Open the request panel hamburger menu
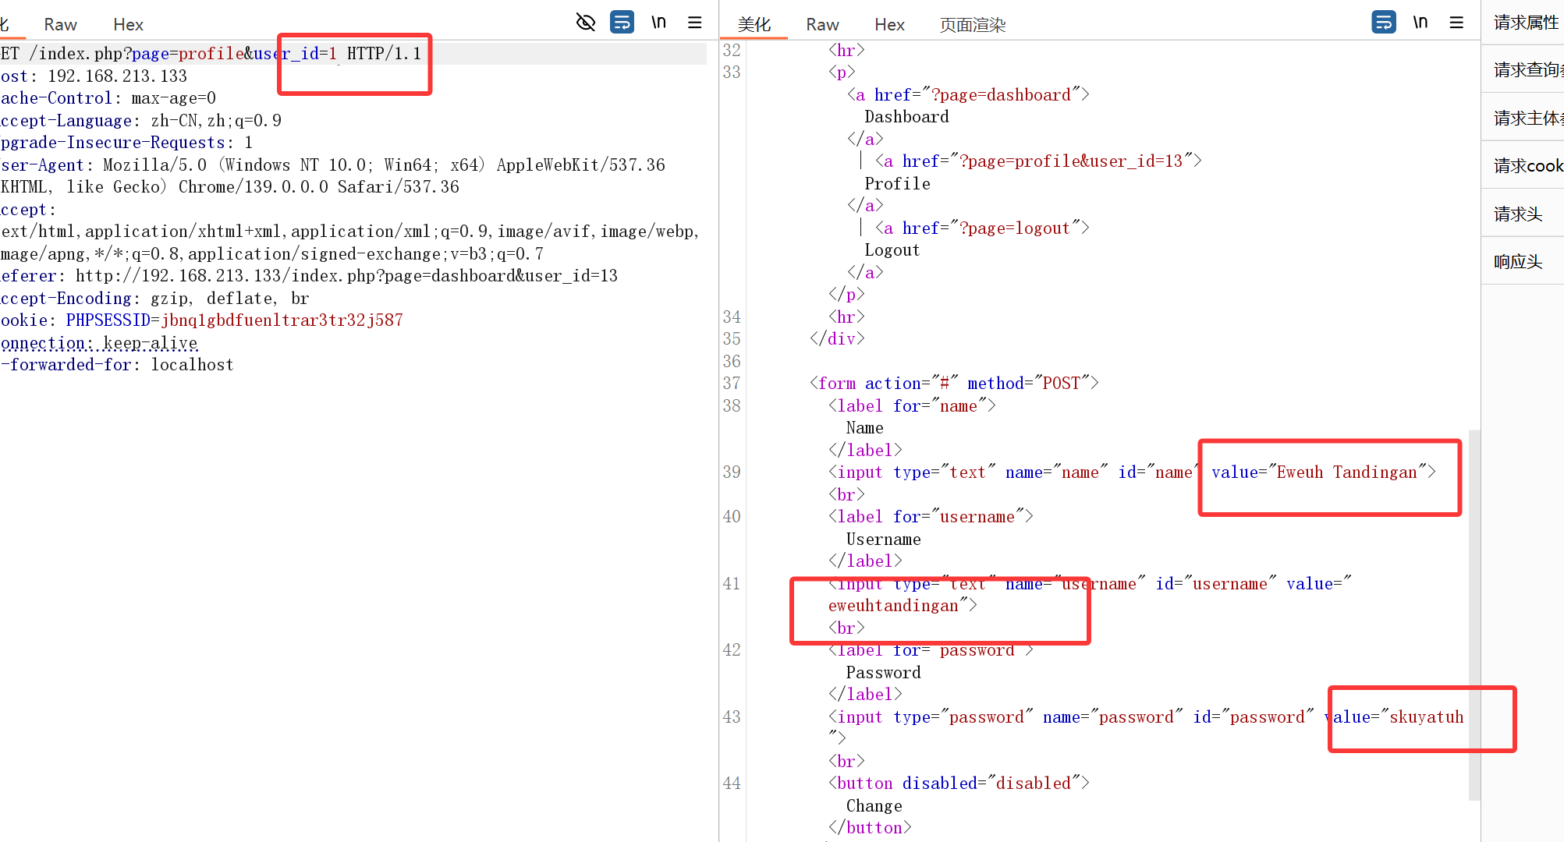This screenshot has width=1564, height=842. tap(695, 22)
